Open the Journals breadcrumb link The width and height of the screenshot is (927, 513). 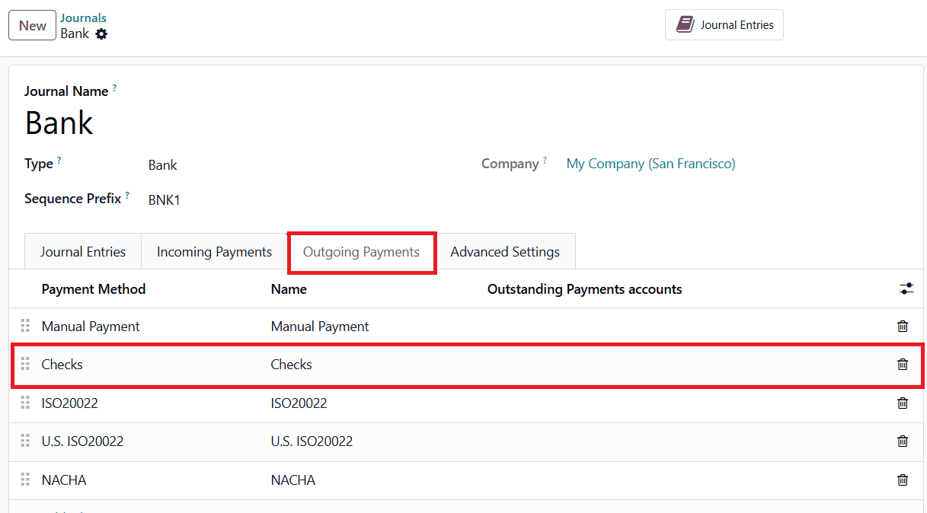(x=83, y=18)
